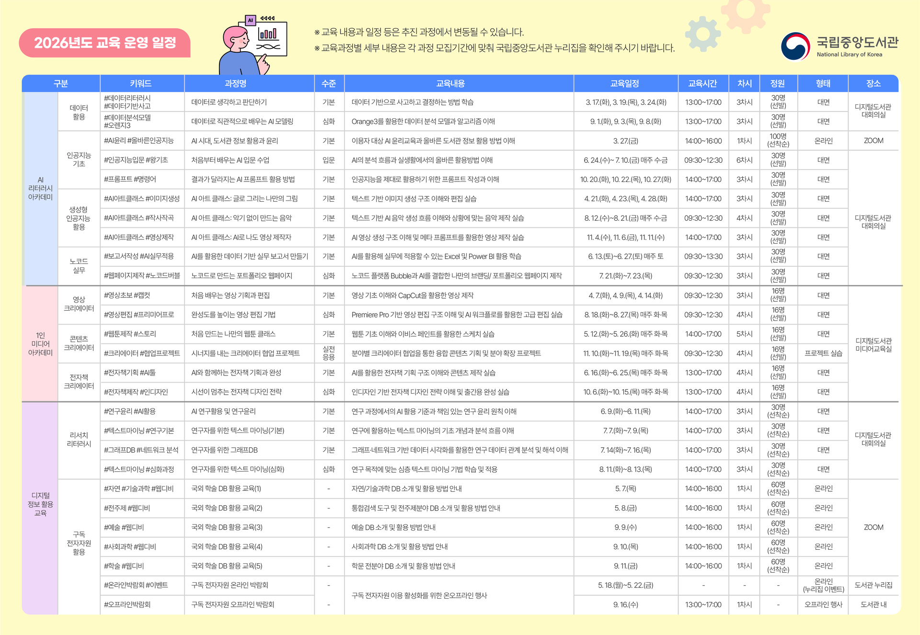Screen dimensions: 920x635
Task: Click the 디지털도서관 미디어교육실 location cell
Action: (873, 345)
